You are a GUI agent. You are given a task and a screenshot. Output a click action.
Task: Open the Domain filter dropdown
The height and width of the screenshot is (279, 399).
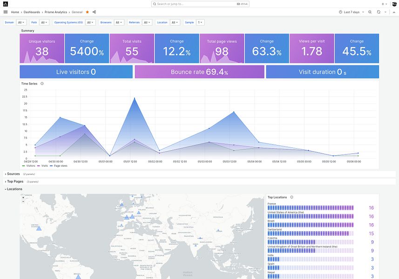click(21, 22)
